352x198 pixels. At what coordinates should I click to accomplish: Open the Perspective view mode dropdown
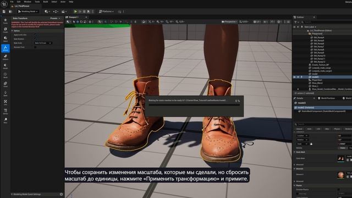[229, 22]
